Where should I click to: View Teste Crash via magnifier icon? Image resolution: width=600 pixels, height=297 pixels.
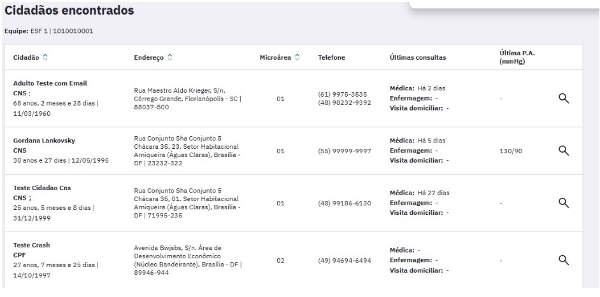[562, 259]
